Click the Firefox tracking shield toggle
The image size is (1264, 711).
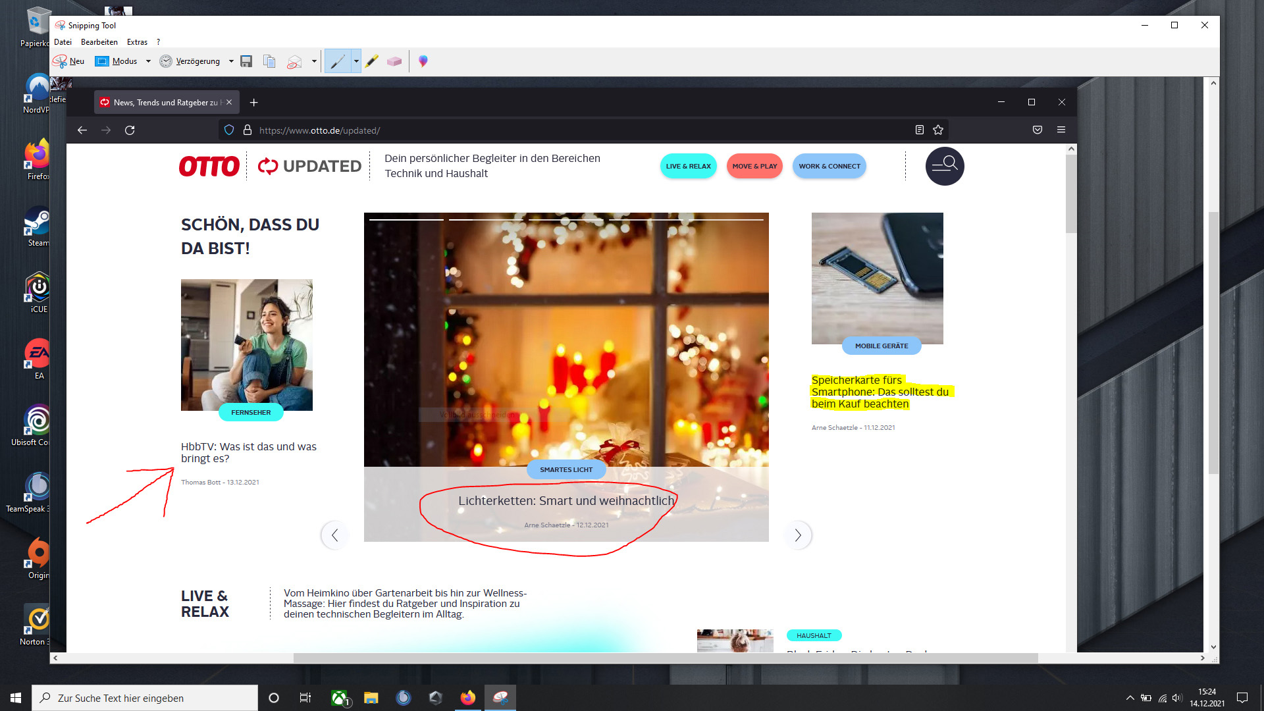point(228,130)
